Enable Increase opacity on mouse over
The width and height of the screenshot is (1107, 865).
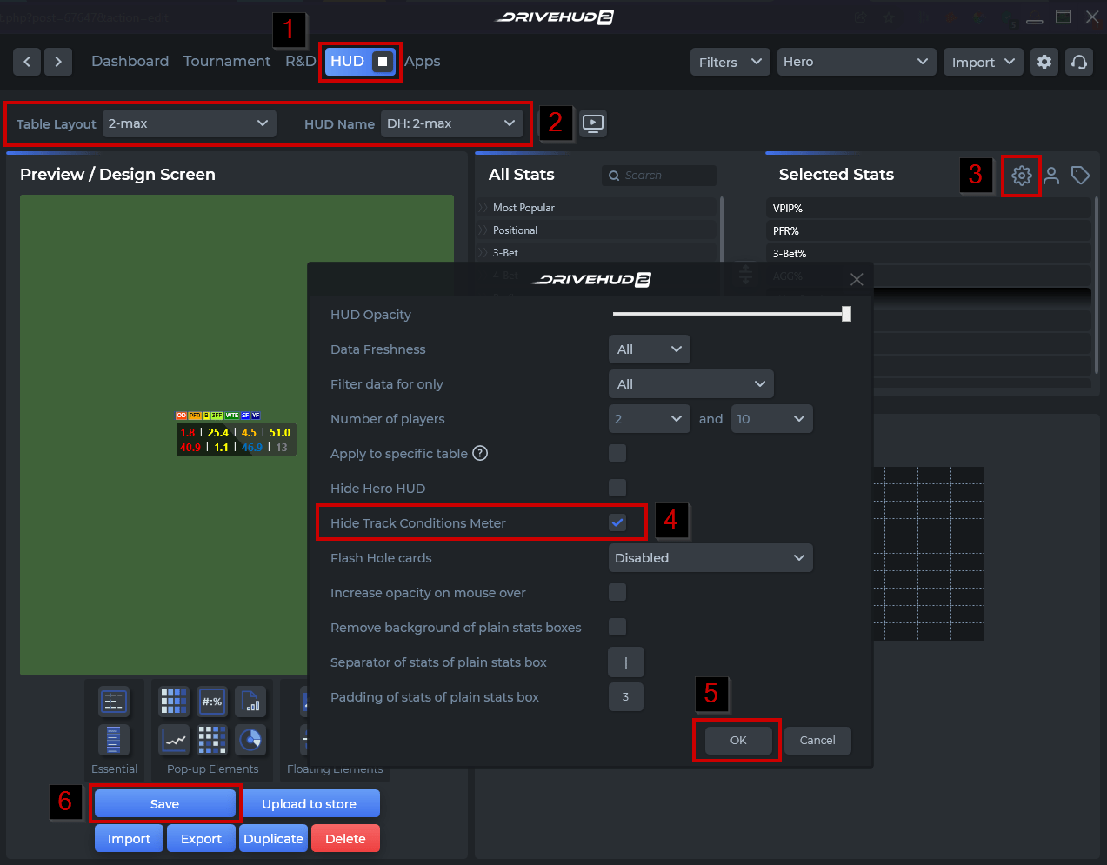[617, 592]
